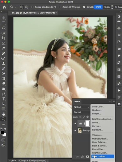Choose Brightness/Contrast menu item

(103, 119)
